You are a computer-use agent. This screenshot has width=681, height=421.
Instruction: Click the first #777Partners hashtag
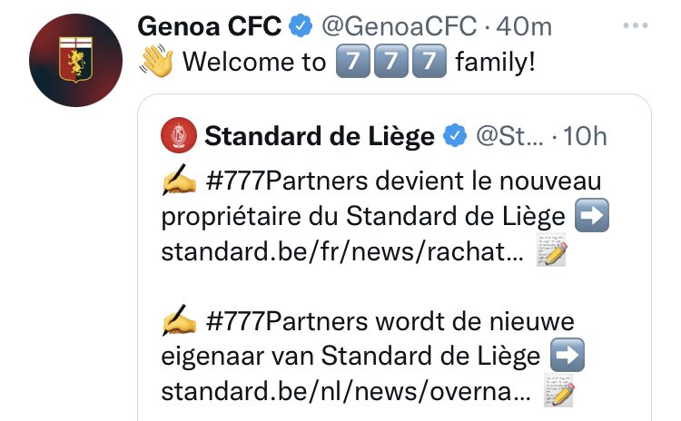[x=287, y=181]
